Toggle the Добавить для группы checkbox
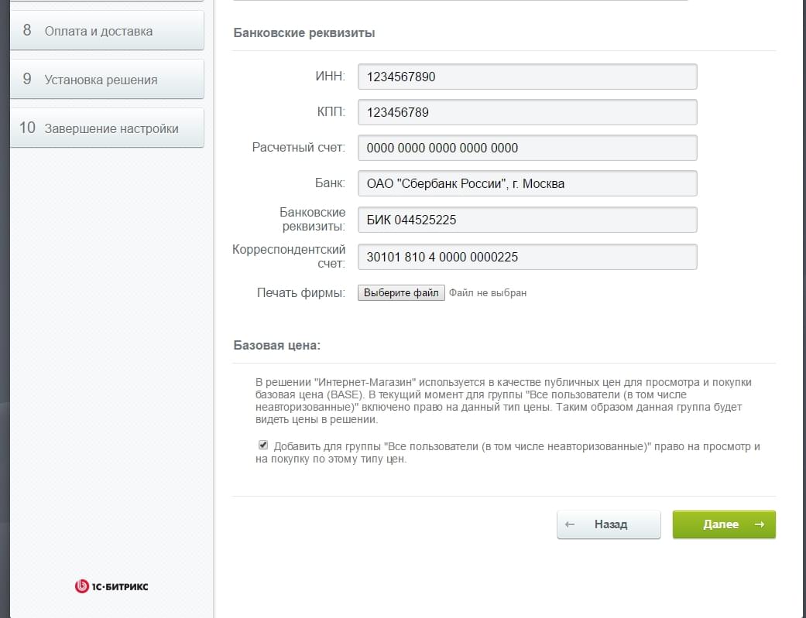Viewport: 806px width, 618px height. [x=263, y=445]
